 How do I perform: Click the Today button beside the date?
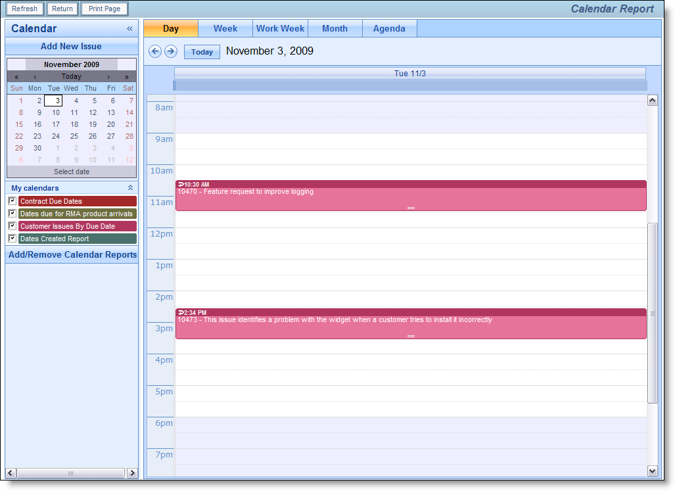[202, 52]
